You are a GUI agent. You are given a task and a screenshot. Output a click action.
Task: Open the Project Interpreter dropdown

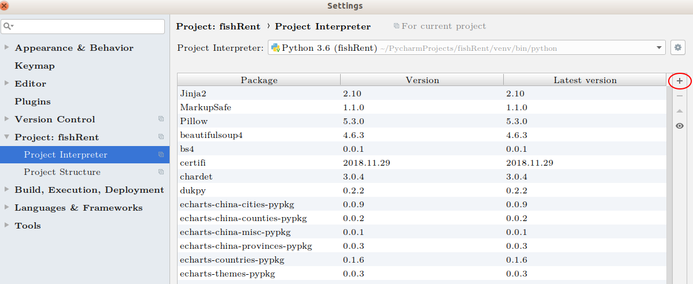659,48
